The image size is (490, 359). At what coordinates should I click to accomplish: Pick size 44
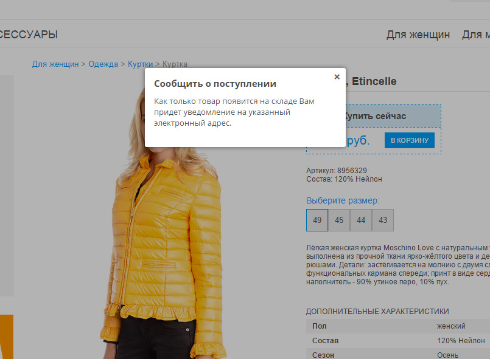pyautogui.click(x=361, y=221)
